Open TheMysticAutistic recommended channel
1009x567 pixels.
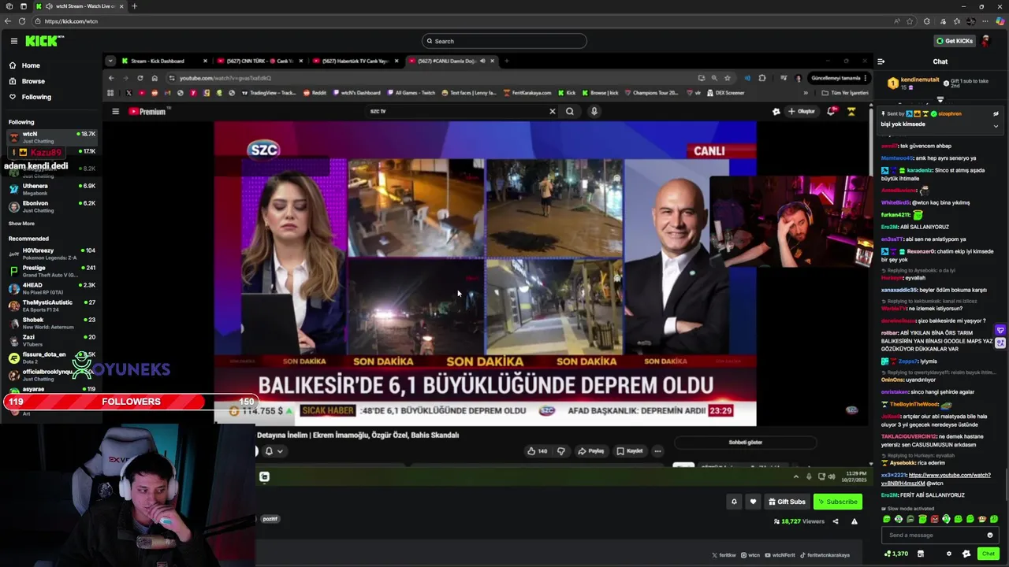point(51,306)
